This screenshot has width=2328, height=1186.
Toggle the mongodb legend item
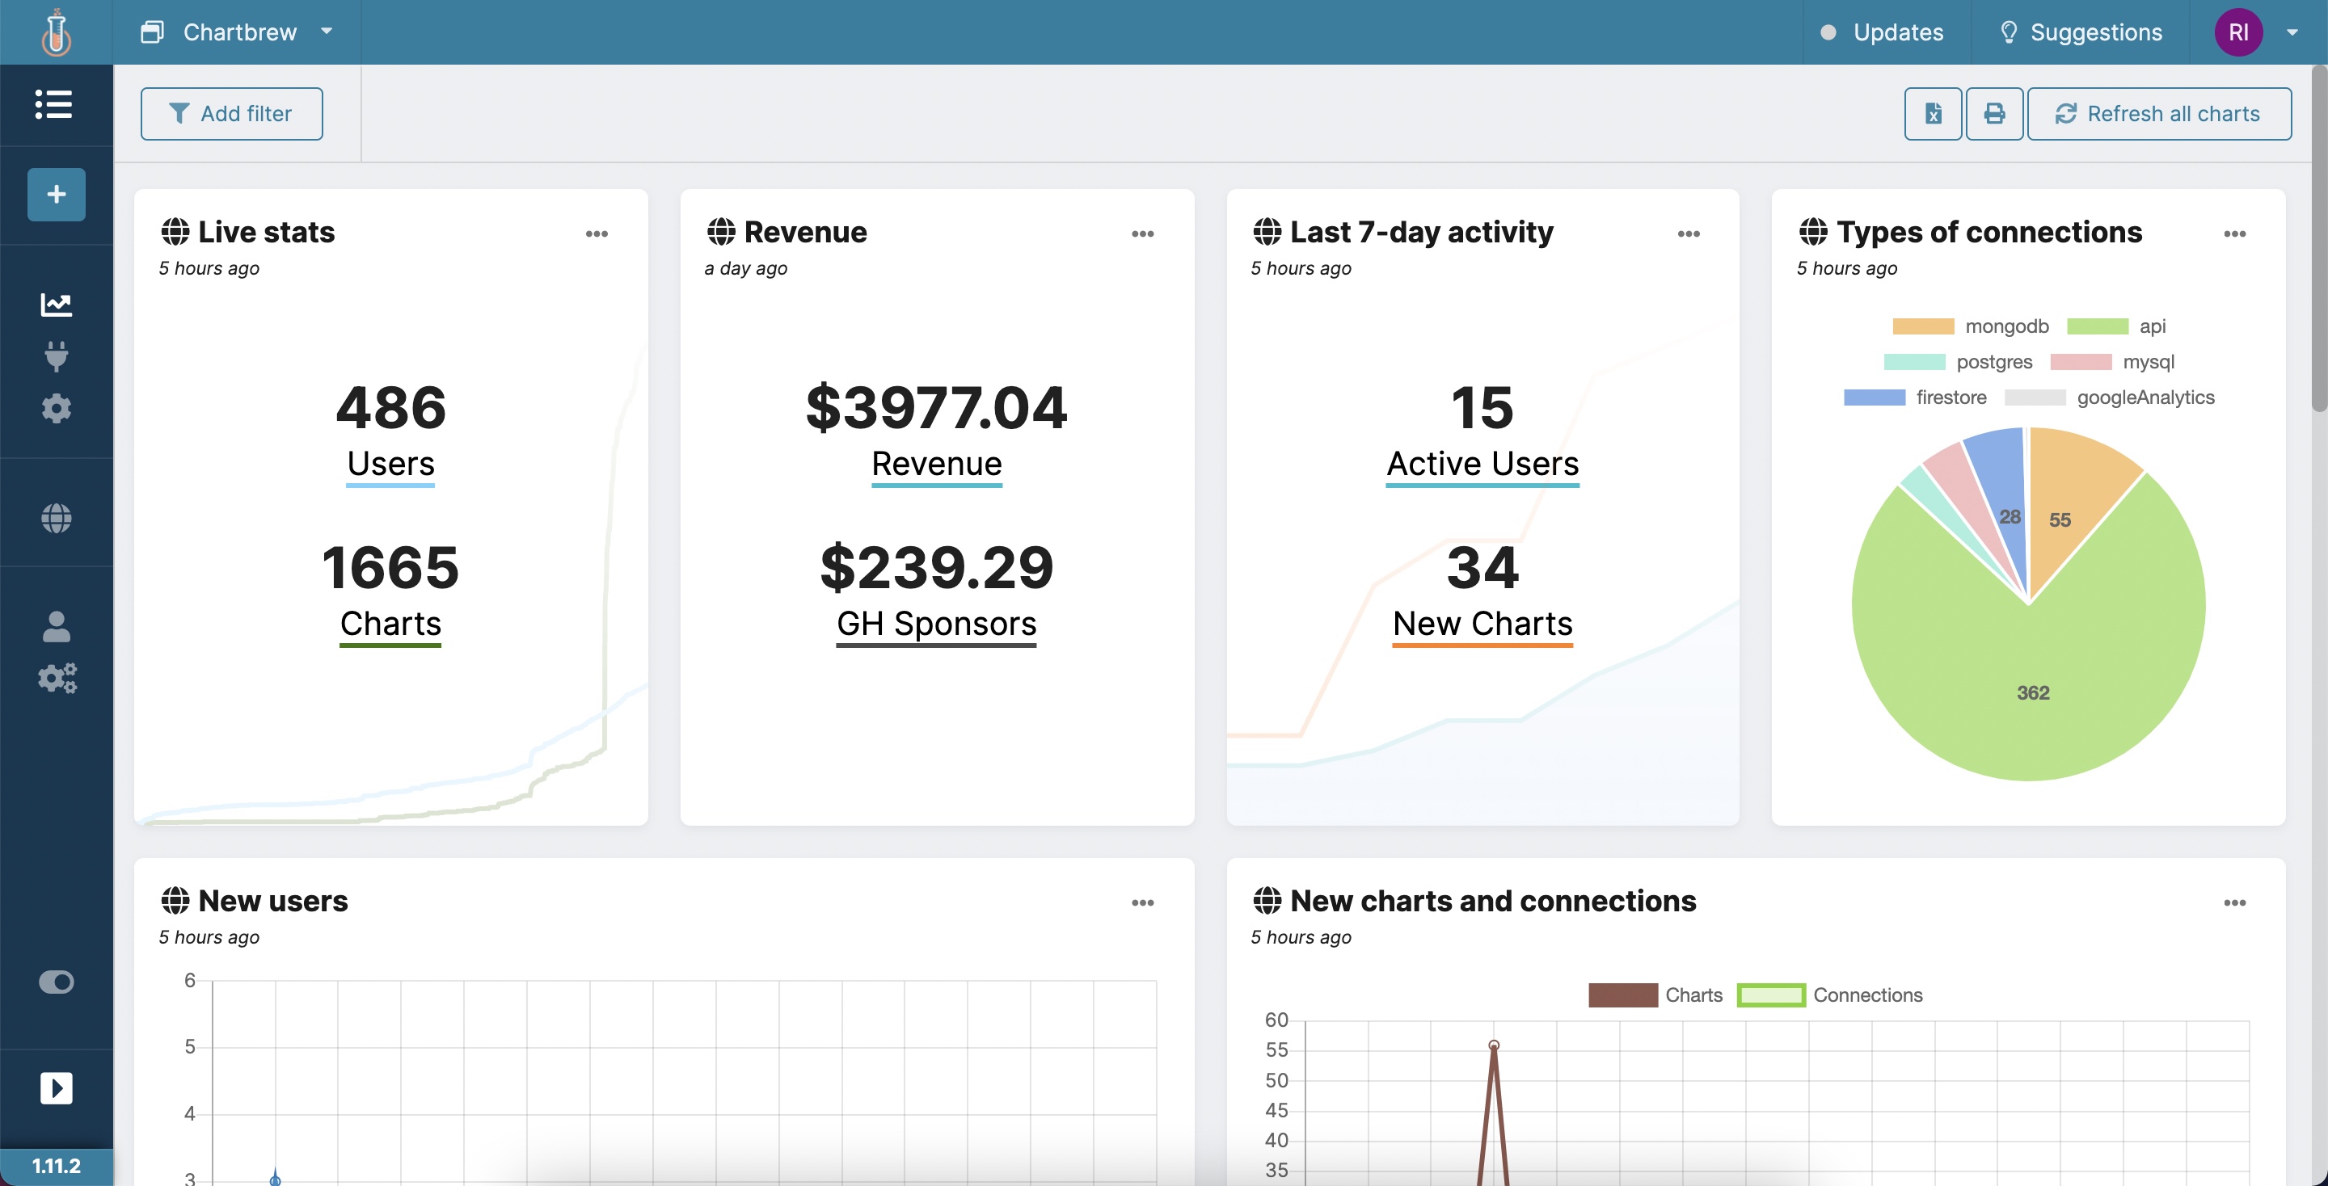[x=2005, y=326]
